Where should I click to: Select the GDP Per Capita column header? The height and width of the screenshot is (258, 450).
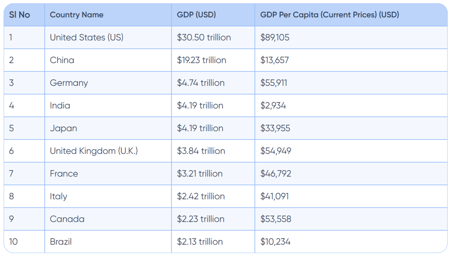[329, 15]
